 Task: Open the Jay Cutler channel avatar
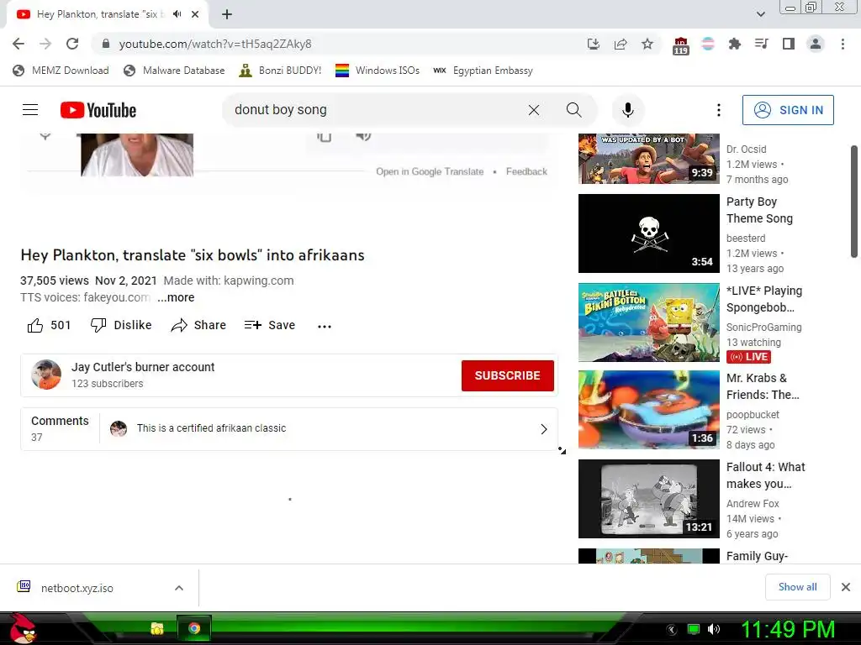click(x=46, y=375)
